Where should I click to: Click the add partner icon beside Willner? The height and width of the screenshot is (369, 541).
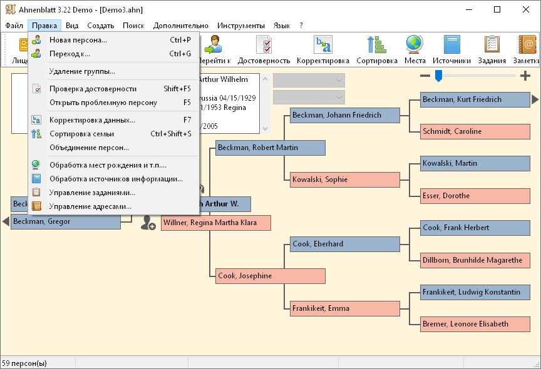[x=148, y=223]
